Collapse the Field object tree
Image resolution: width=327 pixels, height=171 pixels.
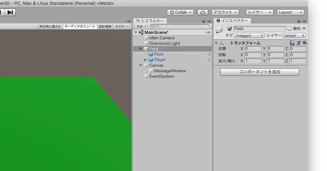(141, 49)
